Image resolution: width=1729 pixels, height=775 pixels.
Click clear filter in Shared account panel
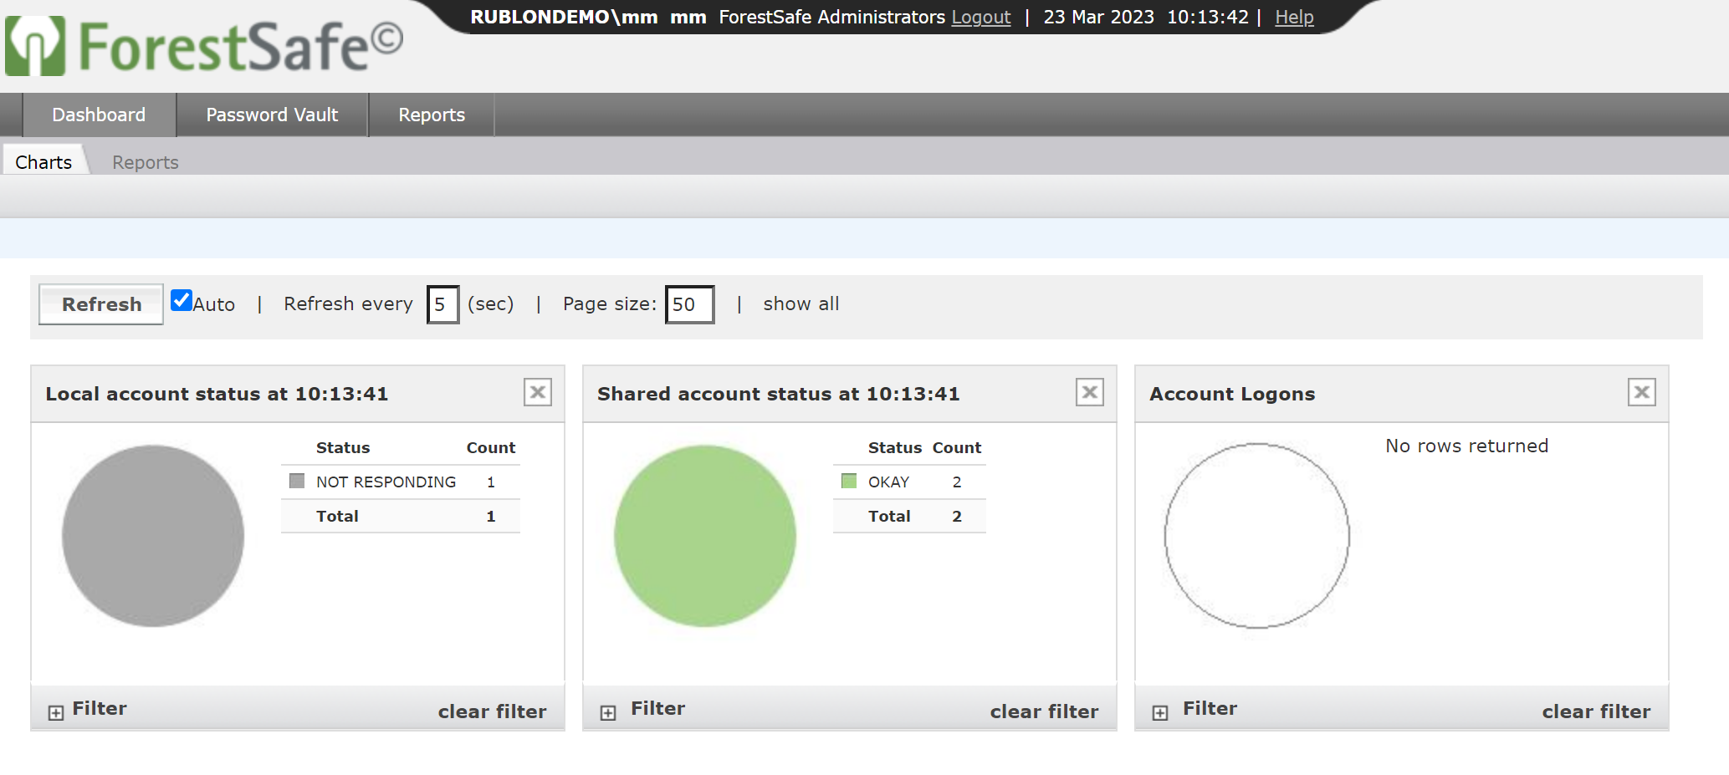pyautogui.click(x=1044, y=711)
